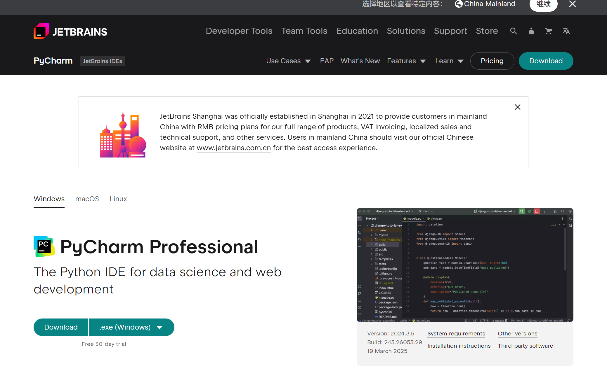Expand the Learn dropdown

point(449,61)
